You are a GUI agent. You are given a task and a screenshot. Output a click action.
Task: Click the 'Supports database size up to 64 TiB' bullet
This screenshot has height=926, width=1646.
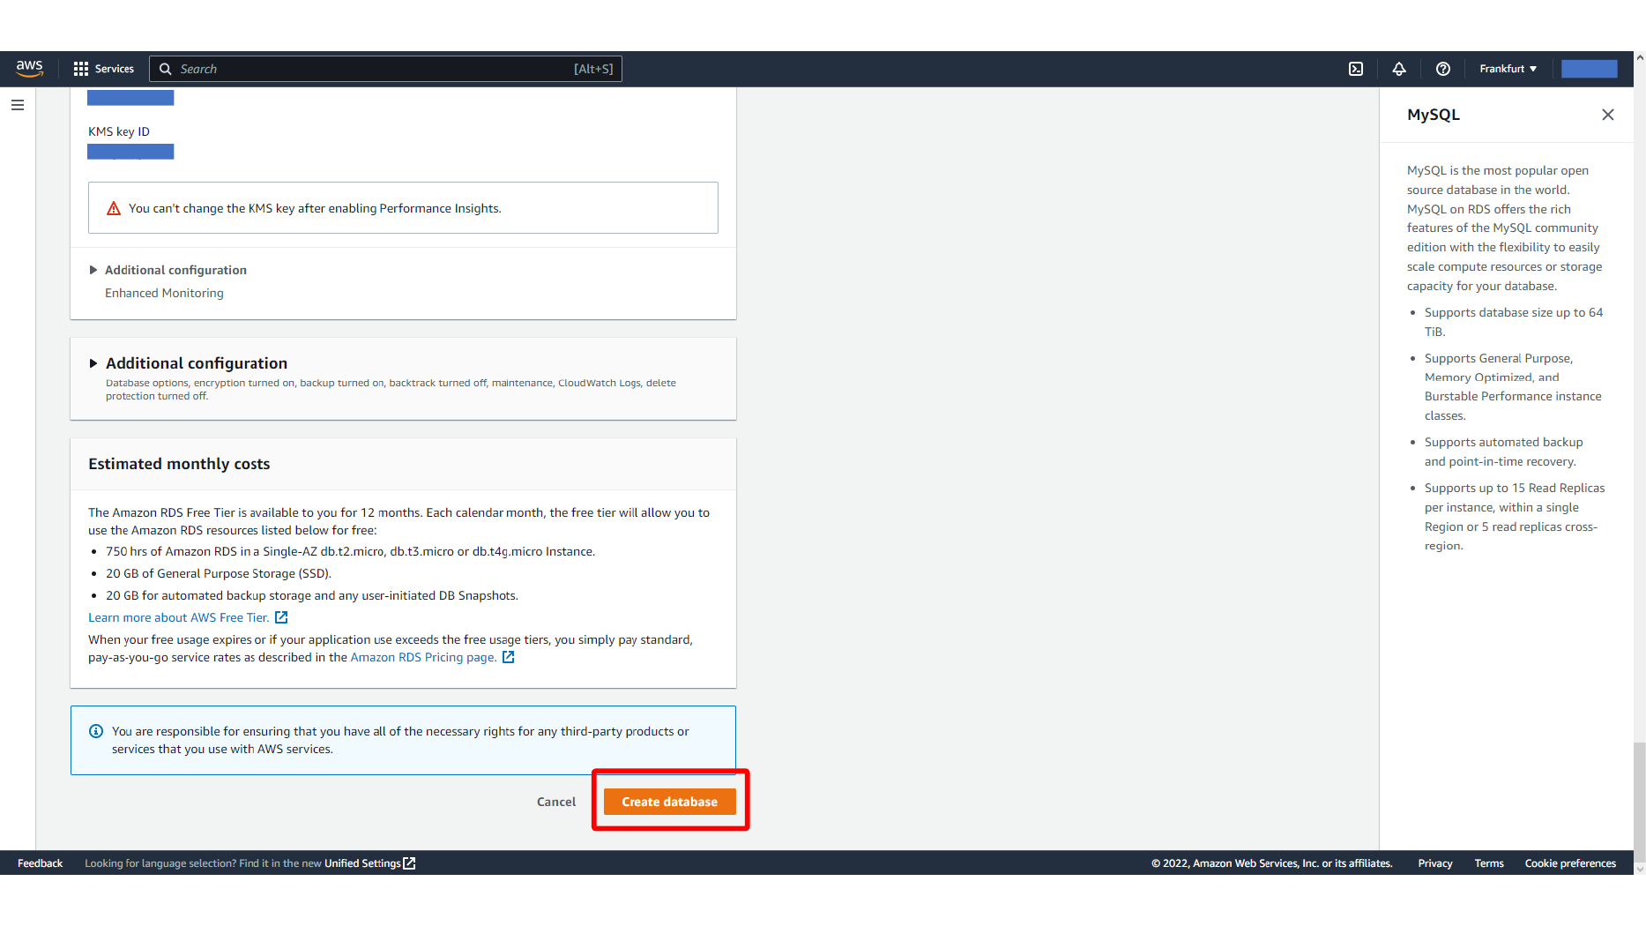click(x=1514, y=322)
